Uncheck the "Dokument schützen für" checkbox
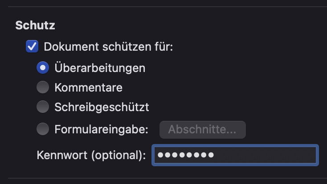This screenshot has width=327, height=184. pyautogui.click(x=32, y=47)
